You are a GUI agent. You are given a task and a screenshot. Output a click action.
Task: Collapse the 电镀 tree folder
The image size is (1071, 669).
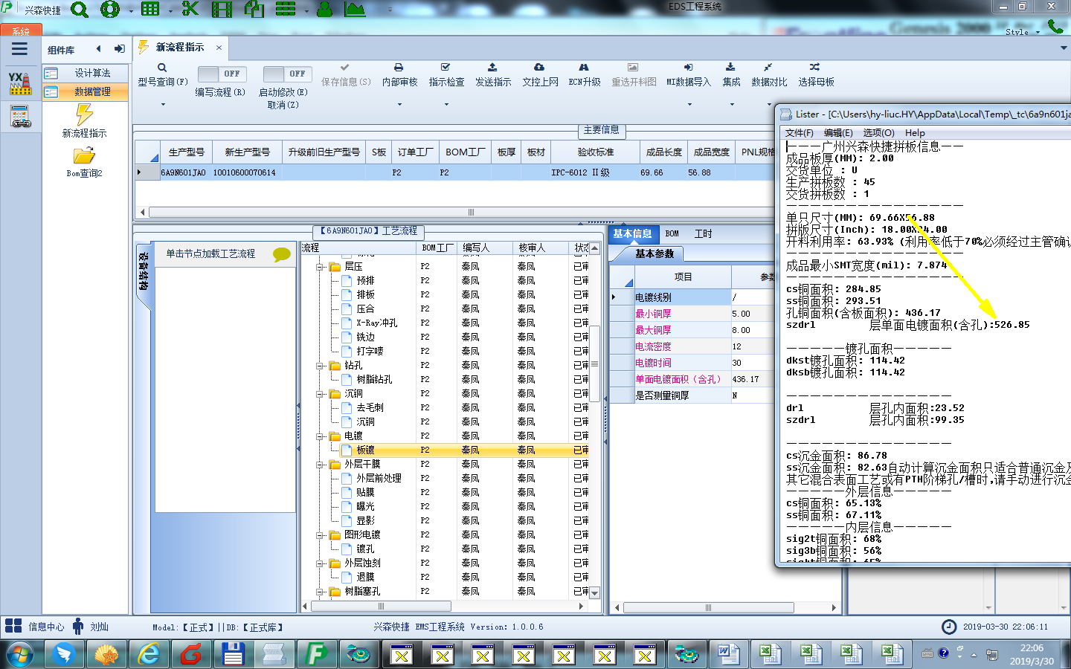[320, 436]
